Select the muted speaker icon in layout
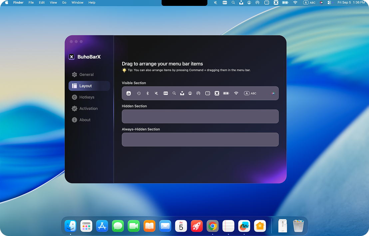The image size is (369, 236). click(x=156, y=93)
